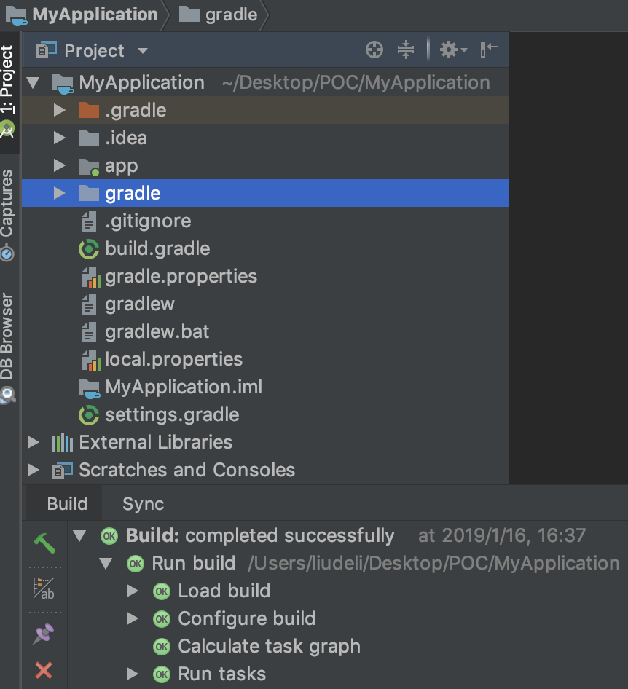Image resolution: width=628 pixels, height=689 pixels.
Task: Select the build.gradle file
Action: click(157, 249)
